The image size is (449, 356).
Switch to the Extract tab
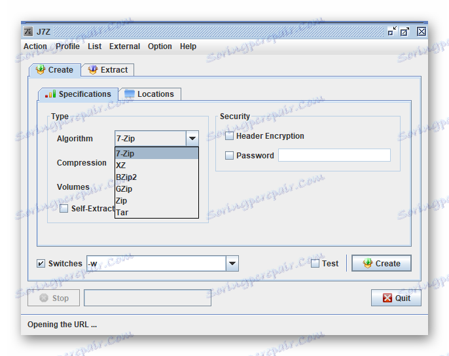pyautogui.click(x=107, y=70)
